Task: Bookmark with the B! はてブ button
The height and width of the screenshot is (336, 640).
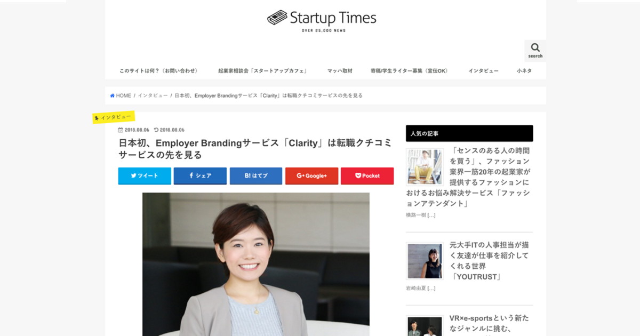Action: 256,175
